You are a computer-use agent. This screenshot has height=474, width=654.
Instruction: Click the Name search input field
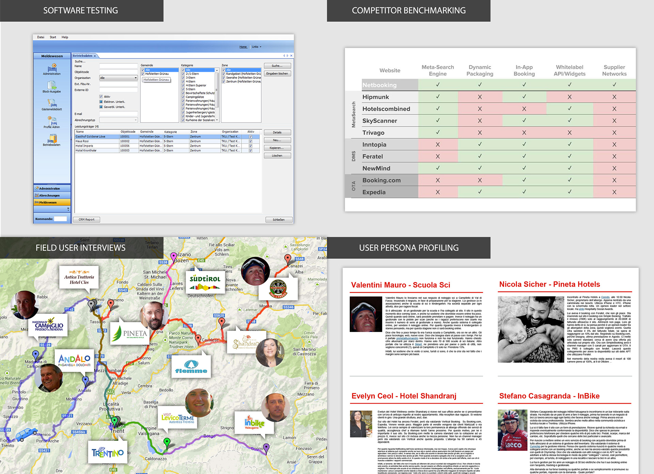click(x=118, y=66)
